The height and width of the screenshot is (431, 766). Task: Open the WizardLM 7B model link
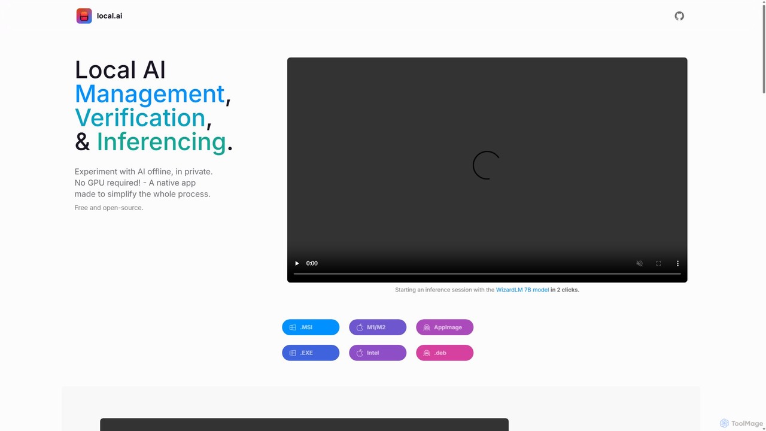point(522,290)
